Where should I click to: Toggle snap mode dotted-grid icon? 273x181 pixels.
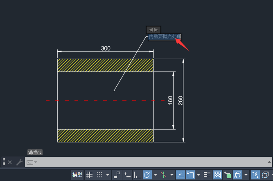click(x=99, y=175)
